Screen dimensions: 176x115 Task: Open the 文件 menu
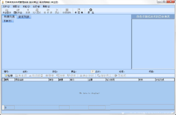point(6,6)
